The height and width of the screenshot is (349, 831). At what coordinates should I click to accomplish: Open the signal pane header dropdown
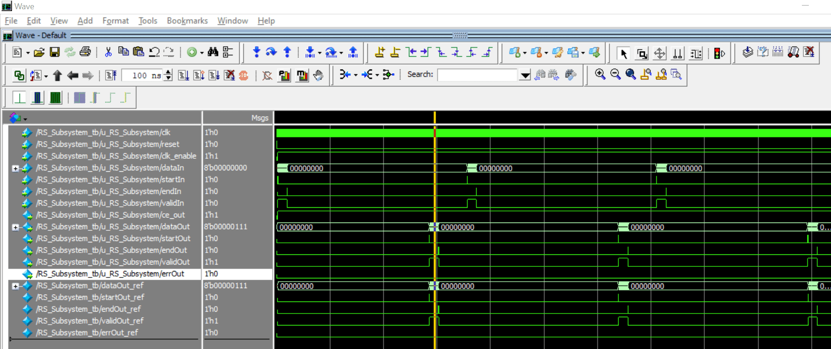[25, 119]
